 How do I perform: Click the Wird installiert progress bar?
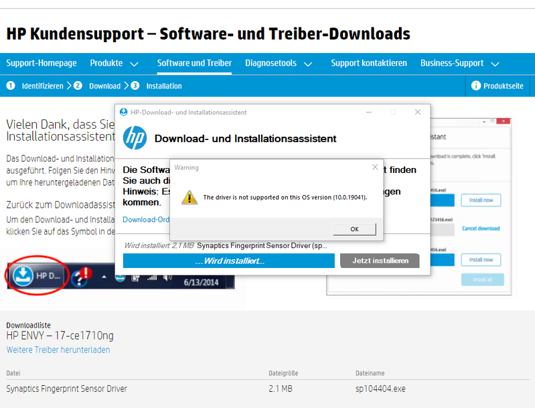click(228, 261)
